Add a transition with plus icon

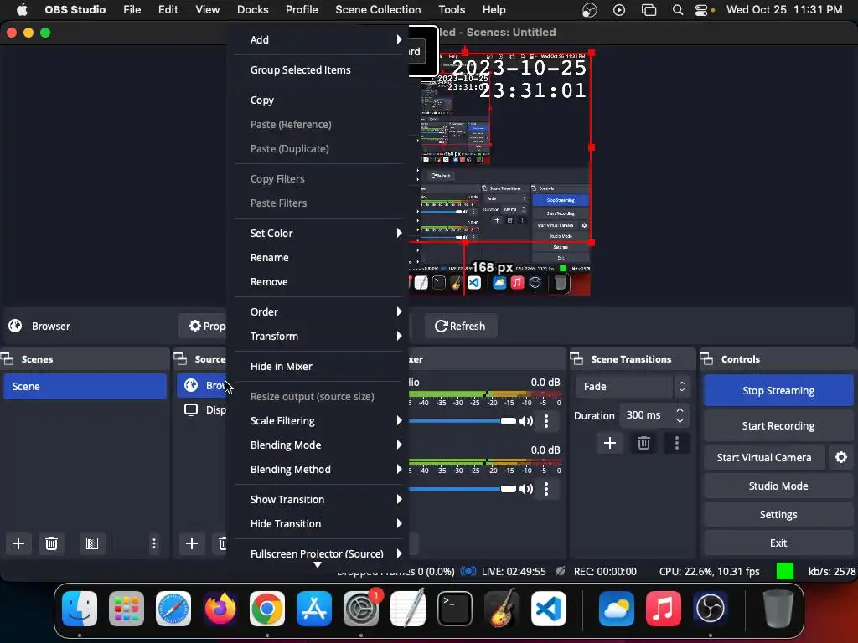click(x=610, y=443)
